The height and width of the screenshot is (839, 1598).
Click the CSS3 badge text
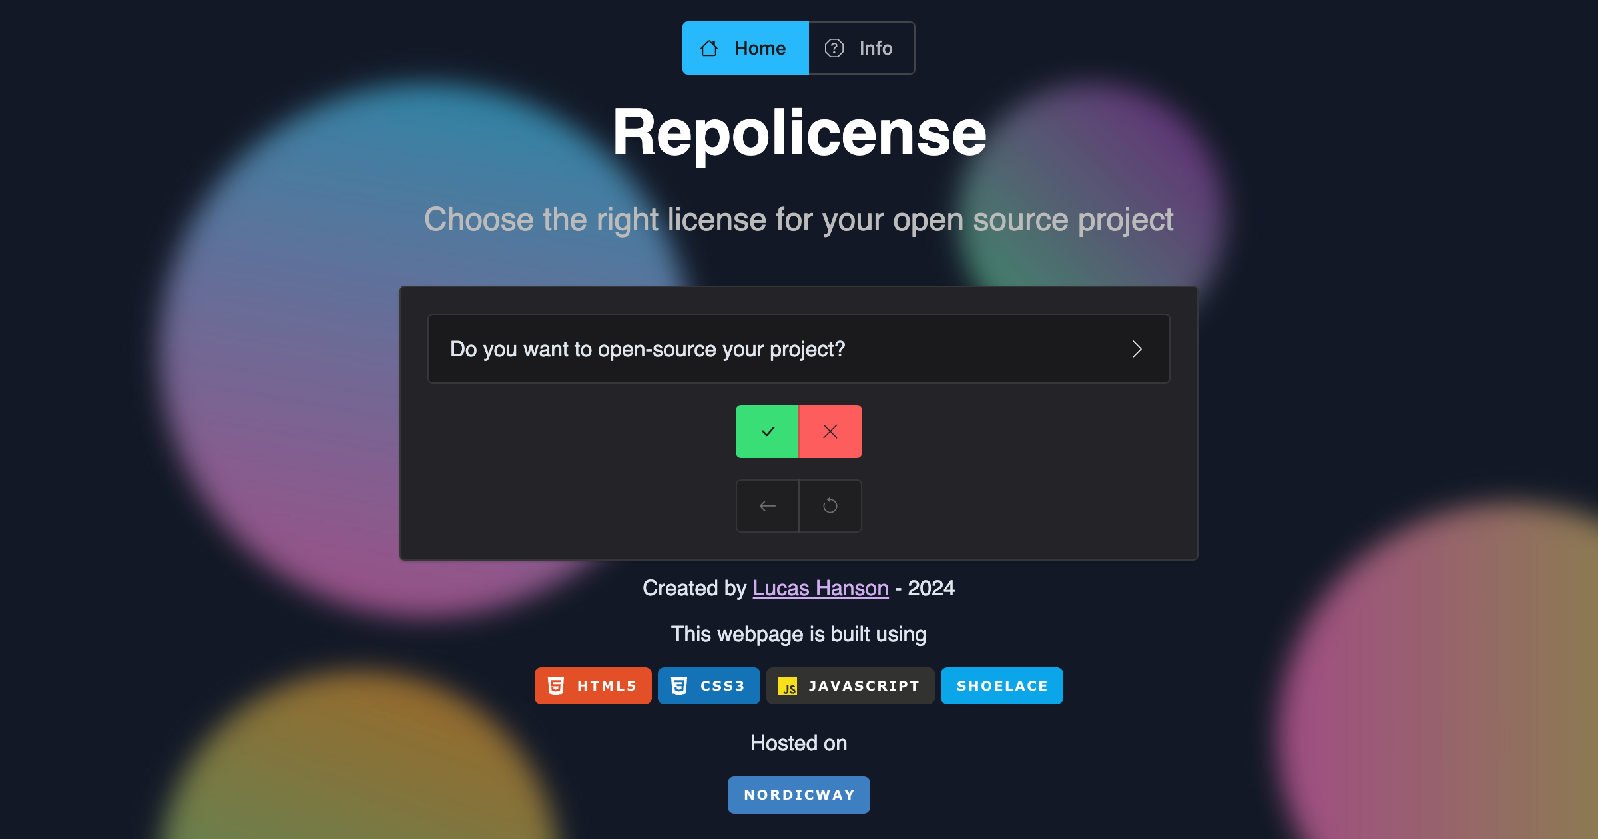[x=722, y=686]
